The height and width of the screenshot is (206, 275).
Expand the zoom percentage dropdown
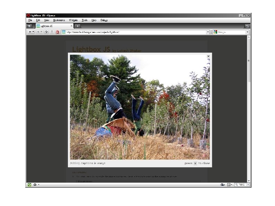[248, 185]
